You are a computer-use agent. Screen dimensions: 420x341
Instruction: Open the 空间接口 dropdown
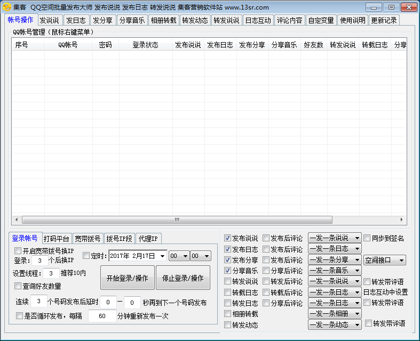point(385,260)
